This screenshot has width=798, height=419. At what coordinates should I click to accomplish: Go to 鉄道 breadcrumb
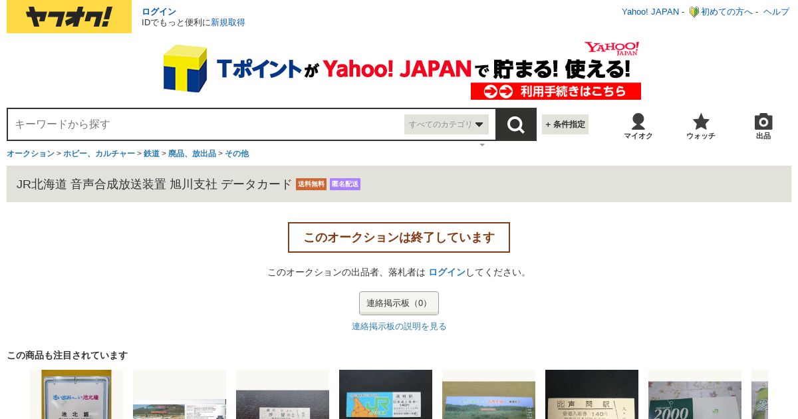pyautogui.click(x=152, y=154)
